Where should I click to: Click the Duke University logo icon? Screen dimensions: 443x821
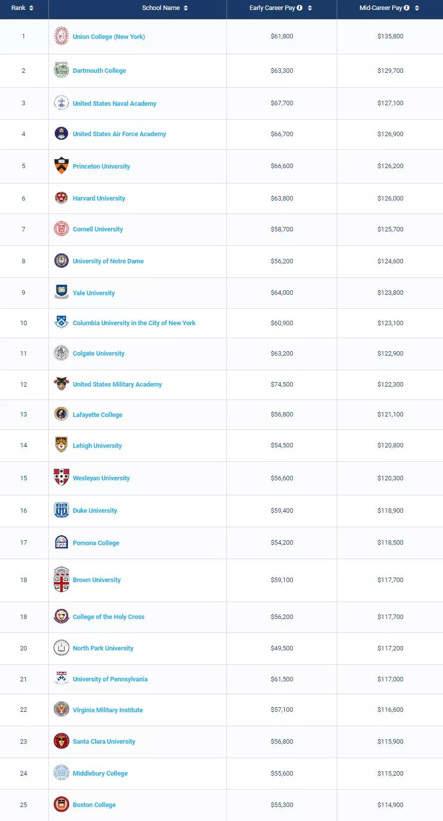(x=61, y=510)
